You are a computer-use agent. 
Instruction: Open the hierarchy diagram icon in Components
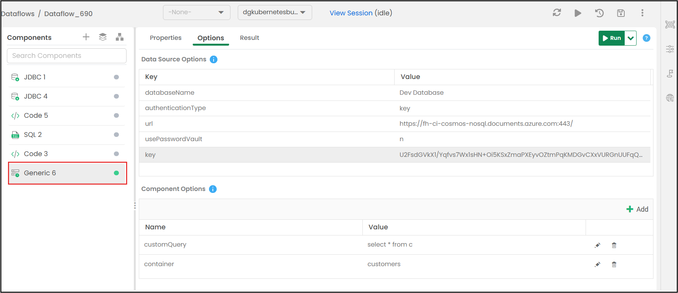(x=120, y=37)
